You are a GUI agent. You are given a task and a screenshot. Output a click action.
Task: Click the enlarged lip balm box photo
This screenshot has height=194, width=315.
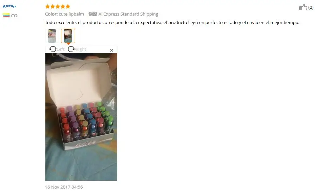click(81, 117)
